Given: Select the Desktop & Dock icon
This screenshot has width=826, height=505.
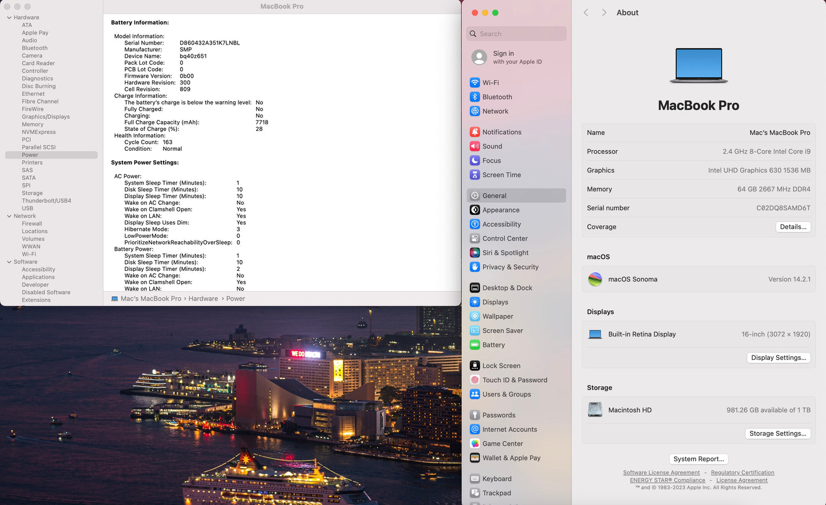Looking at the screenshot, I should pyautogui.click(x=474, y=288).
